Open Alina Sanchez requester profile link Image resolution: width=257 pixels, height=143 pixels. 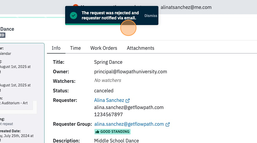pyautogui.click(x=109, y=100)
